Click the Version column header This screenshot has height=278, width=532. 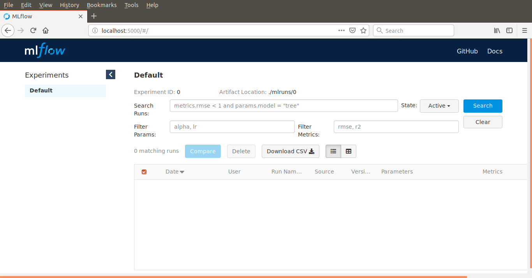coord(361,172)
